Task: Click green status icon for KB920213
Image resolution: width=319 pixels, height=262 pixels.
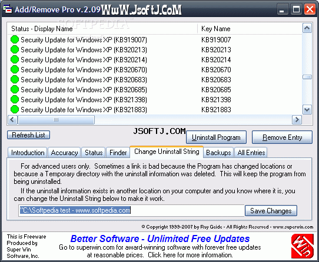Action: click(15, 49)
